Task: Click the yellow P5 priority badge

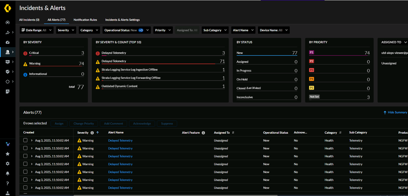Action: tap(312, 88)
